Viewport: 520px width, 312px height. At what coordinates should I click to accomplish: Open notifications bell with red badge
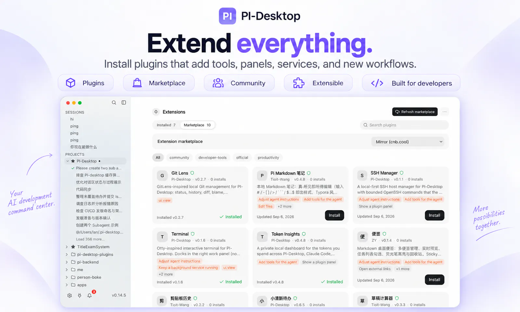(90, 295)
